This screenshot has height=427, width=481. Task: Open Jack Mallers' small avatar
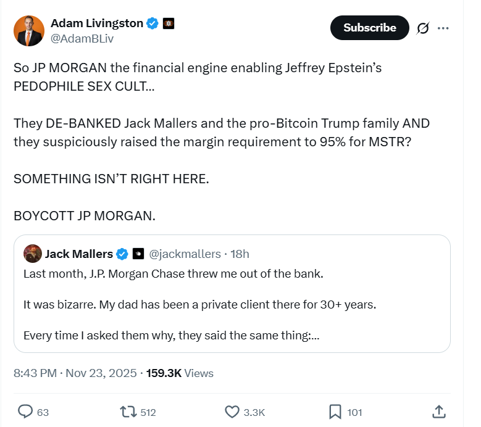(x=32, y=254)
